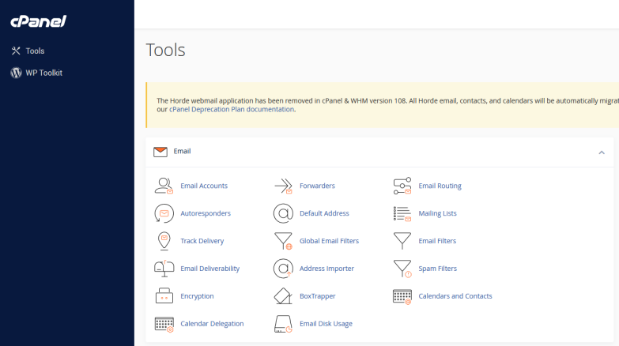Open Tools in the sidebar
The width and height of the screenshot is (619, 346).
point(35,51)
